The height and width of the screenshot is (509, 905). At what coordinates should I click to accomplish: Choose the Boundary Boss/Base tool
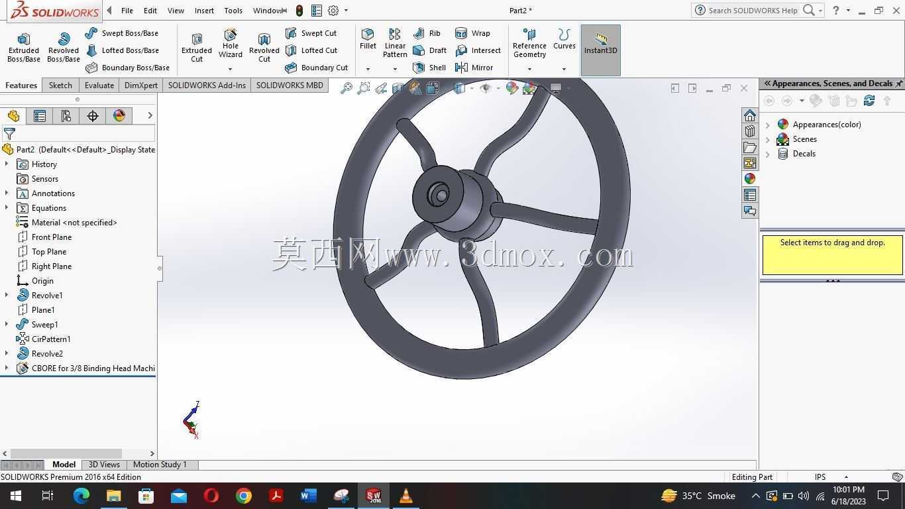coord(127,68)
